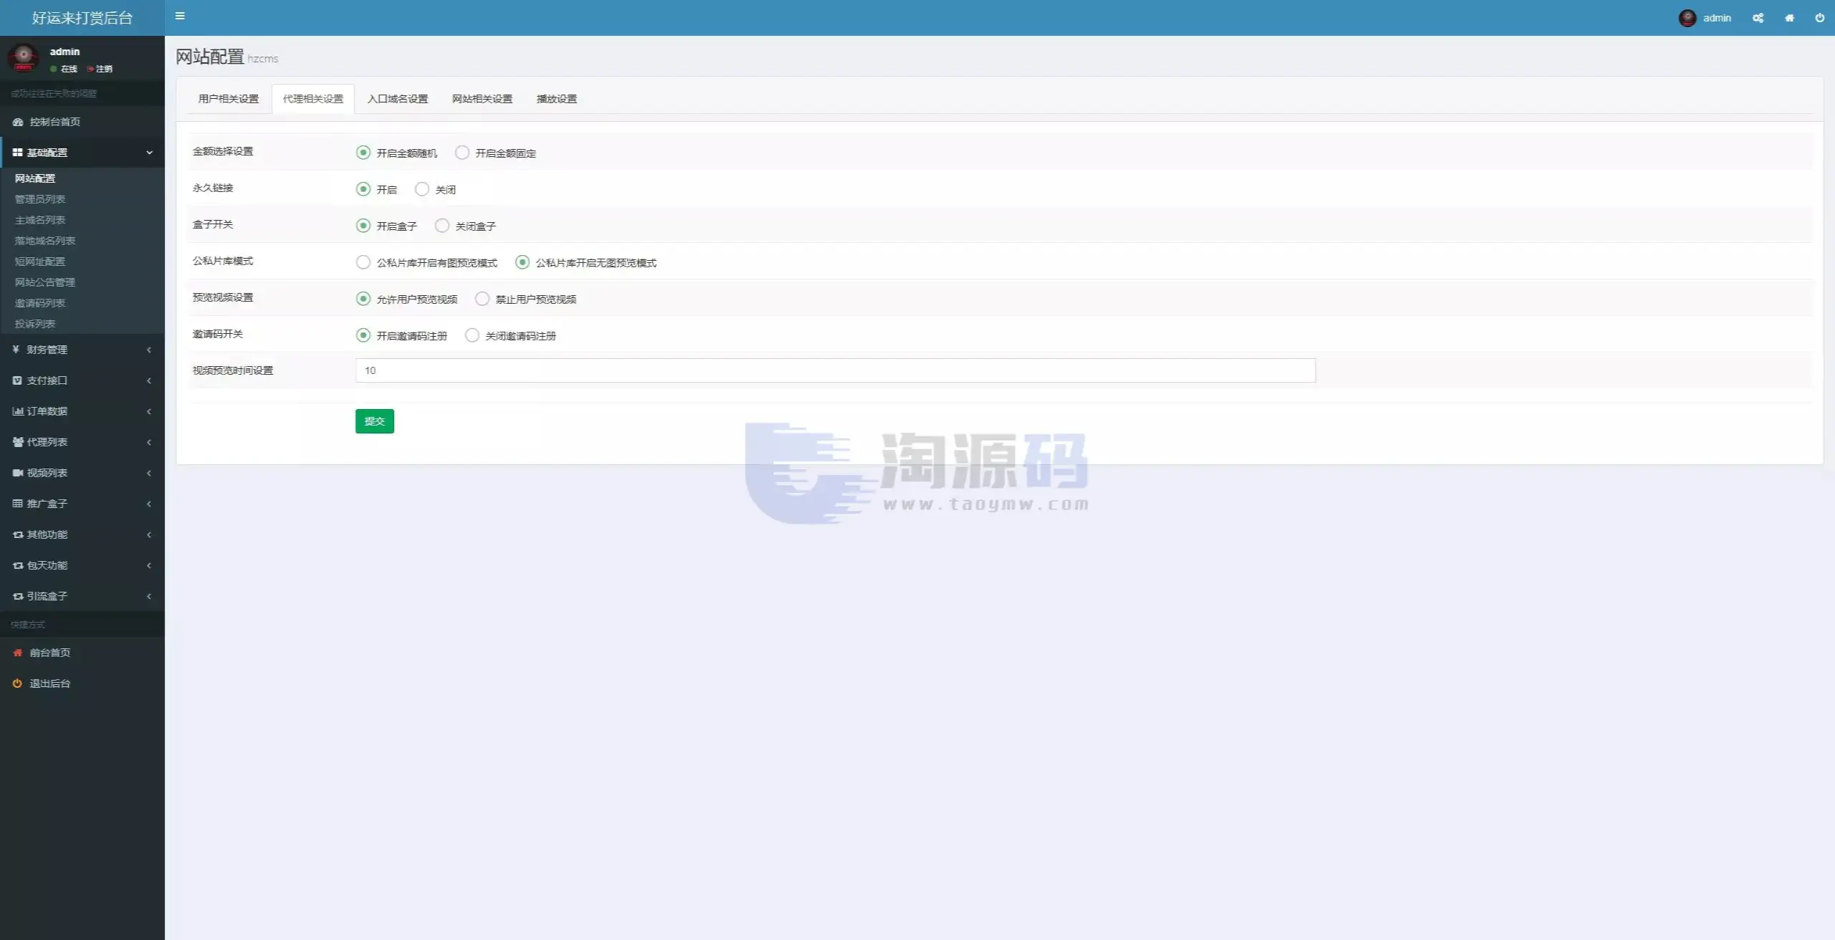Open 主域名列表 in sidebar
Image resolution: width=1835 pixels, height=940 pixels.
(x=40, y=220)
